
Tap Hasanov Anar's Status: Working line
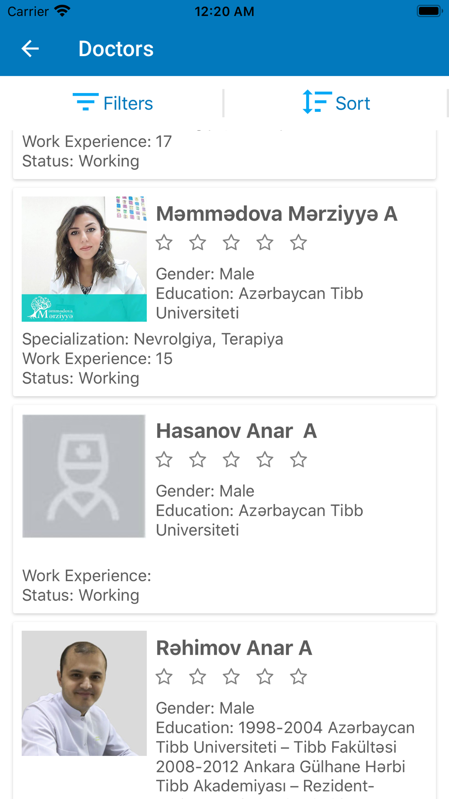click(x=81, y=595)
